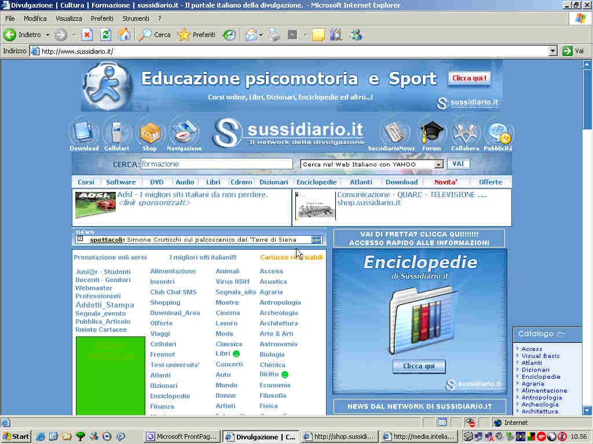Viewport: 593px width, 444px height.
Task: Click the Messenger toolbar icon
Action: coord(356,35)
